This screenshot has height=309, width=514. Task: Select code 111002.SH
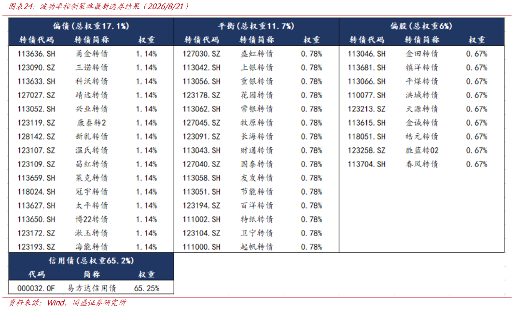tap(202, 219)
